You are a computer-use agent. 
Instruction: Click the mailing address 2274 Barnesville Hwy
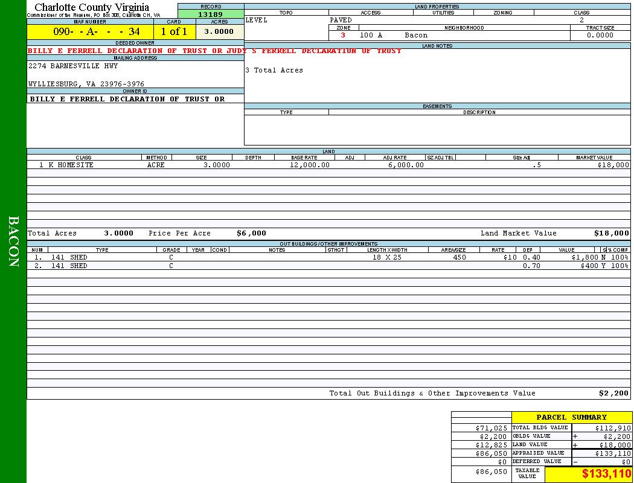pos(73,66)
